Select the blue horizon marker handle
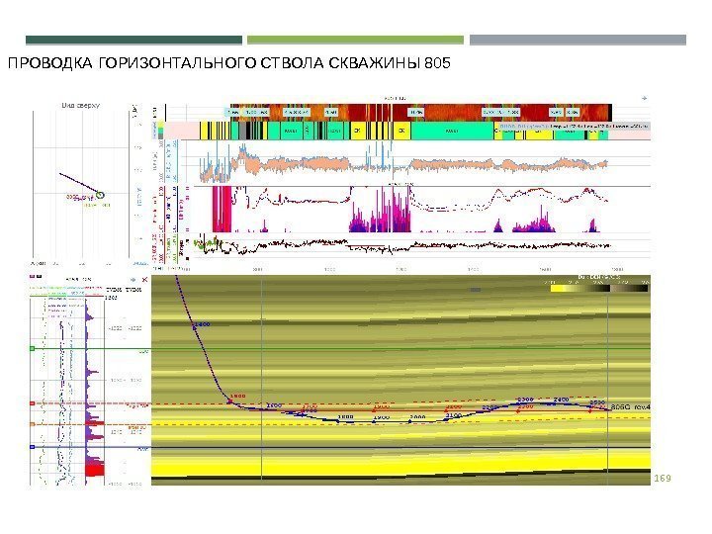 point(33,447)
